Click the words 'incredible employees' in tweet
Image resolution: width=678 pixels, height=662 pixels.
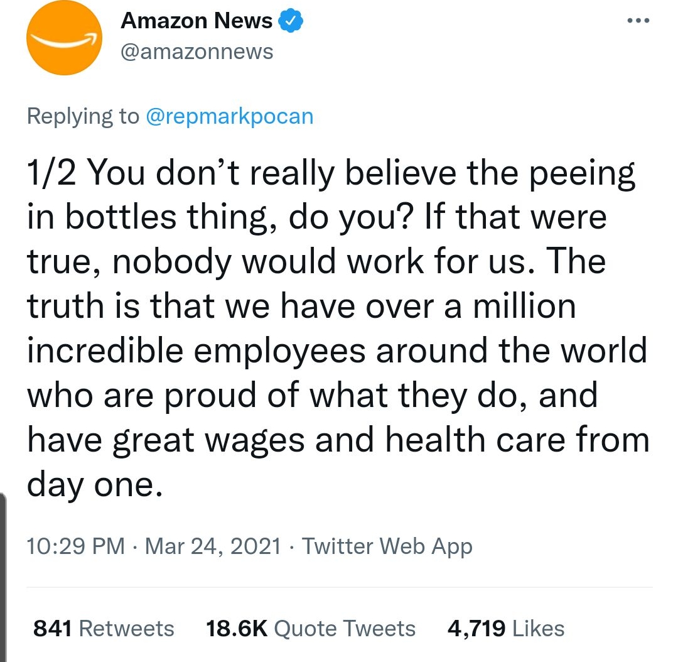[196, 350]
